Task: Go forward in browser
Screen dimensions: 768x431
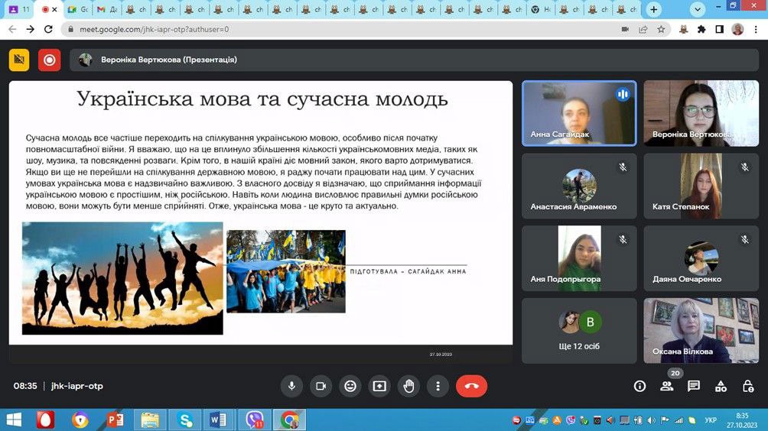Action: pyautogui.click(x=31, y=29)
